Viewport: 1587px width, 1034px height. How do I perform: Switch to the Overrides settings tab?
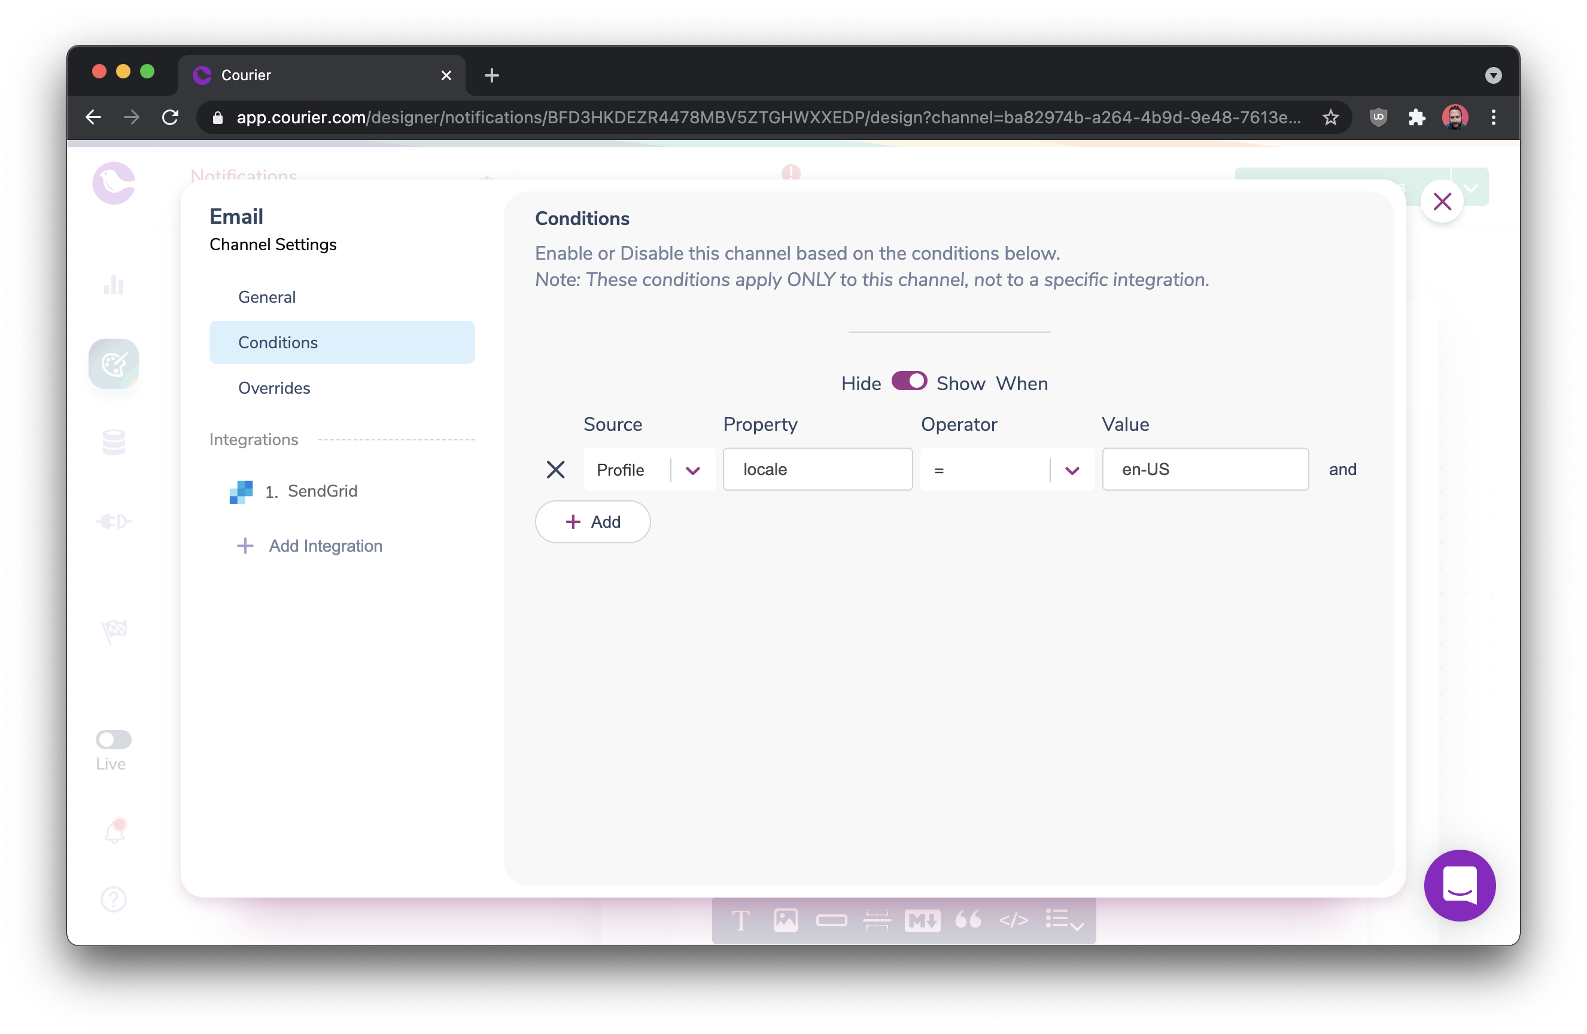pos(274,388)
